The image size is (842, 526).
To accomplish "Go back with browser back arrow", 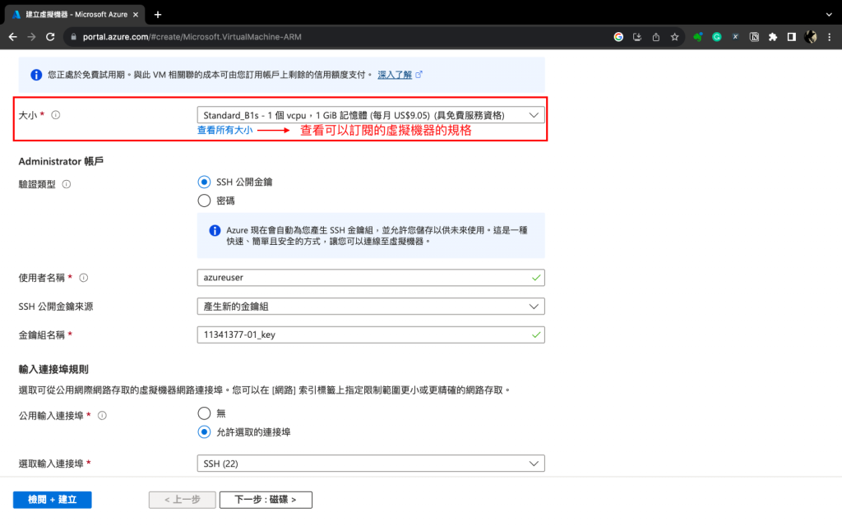I will pyautogui.click(x=13, y=37).
